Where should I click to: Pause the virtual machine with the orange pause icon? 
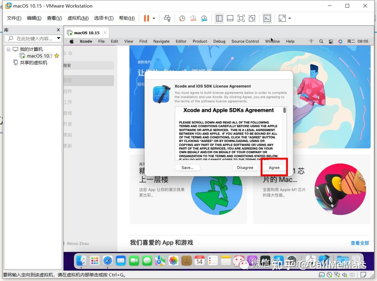[x=146, y=18]
